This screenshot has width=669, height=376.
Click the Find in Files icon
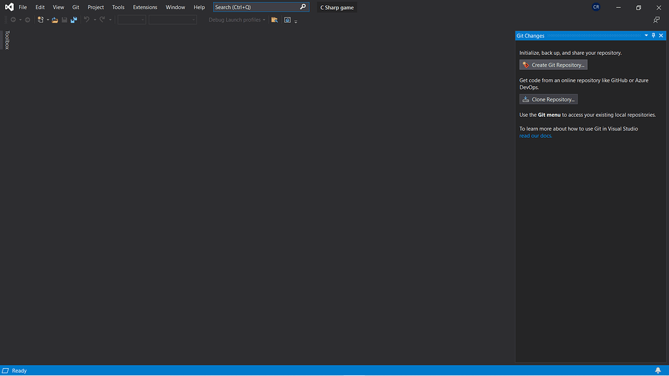click(x=274, y=20)
